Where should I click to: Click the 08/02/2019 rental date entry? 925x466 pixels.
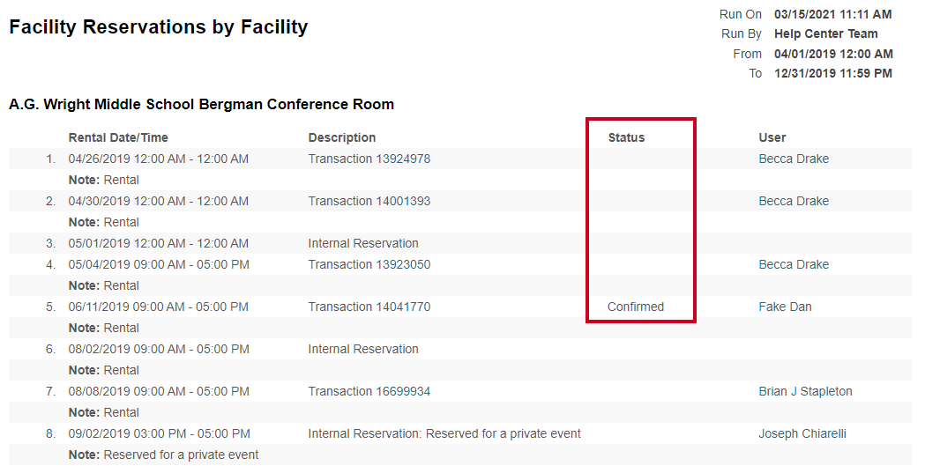tap(159, 349)
